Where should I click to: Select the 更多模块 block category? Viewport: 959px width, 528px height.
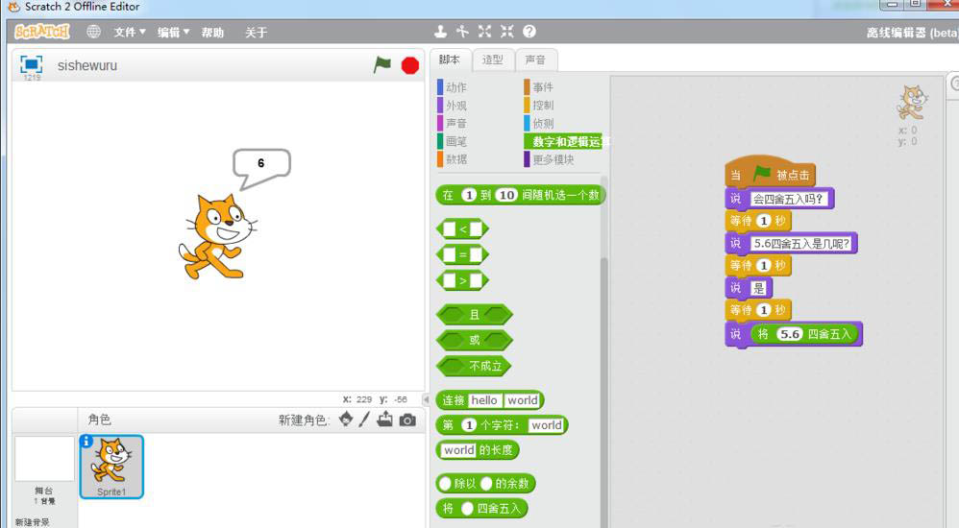click(x=550, y=159)
